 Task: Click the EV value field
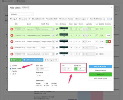[x=69, y=69]
